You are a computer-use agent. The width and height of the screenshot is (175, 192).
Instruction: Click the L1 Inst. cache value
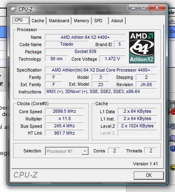click(137, 118)
